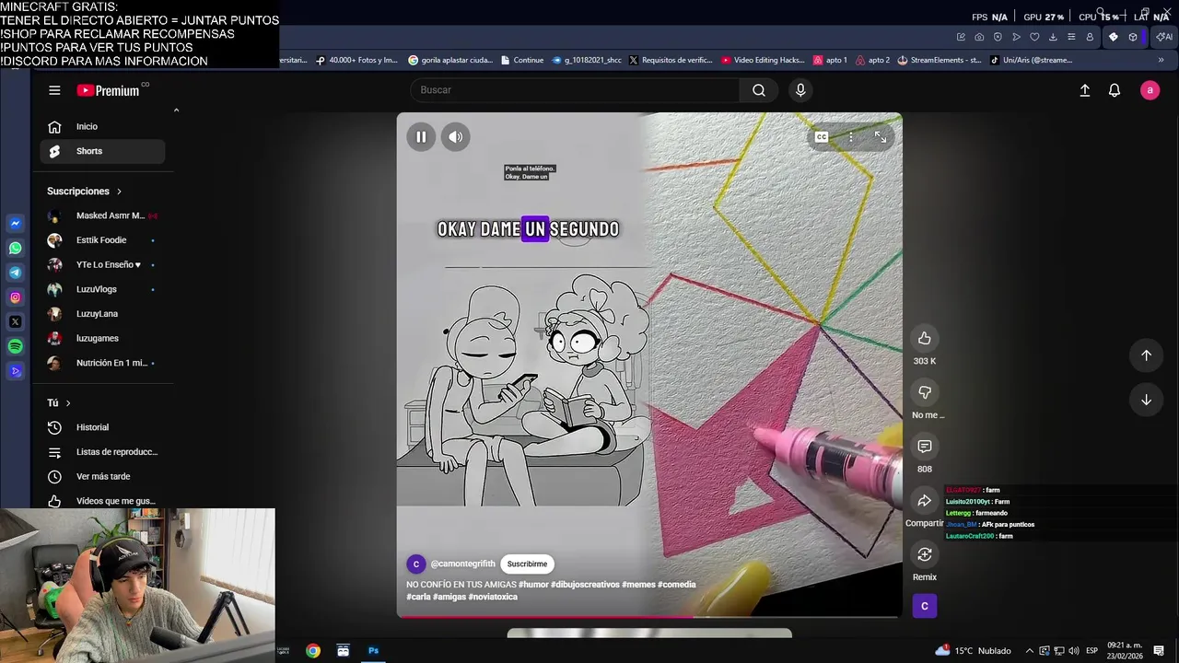Open Videos que me gustan
This screenshot has height=663, width=1179.
pyautogui.click(x=102, y=501)
